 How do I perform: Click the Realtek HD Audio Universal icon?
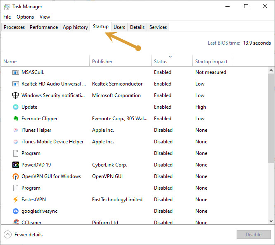tap(16, 84)
